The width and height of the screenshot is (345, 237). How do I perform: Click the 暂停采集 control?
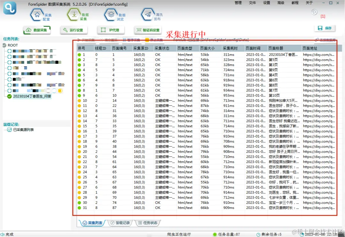pos(132,40)
